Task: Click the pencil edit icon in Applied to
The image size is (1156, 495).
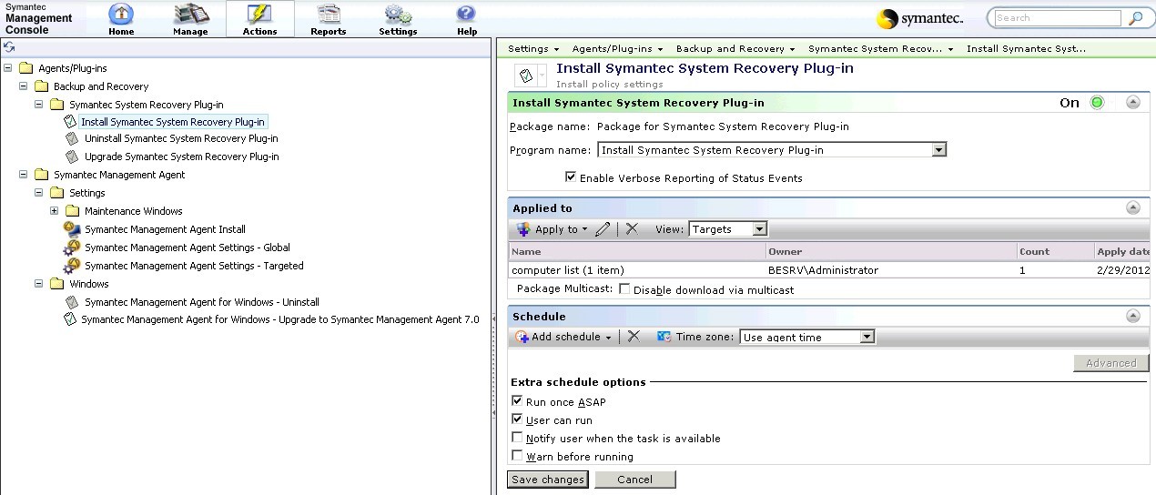Action: point(603,229)
